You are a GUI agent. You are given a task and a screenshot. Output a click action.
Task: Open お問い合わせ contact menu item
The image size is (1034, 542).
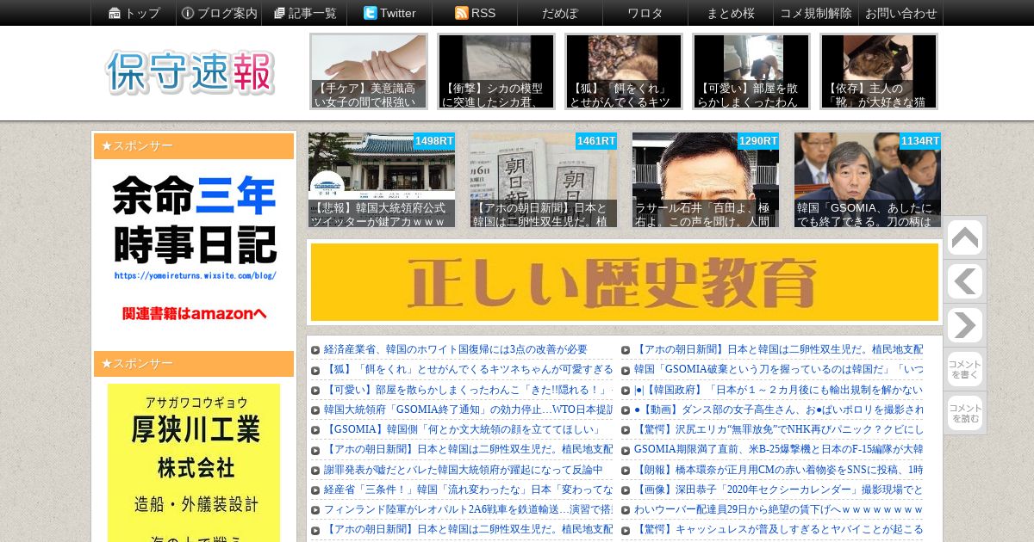coord(901,13)
